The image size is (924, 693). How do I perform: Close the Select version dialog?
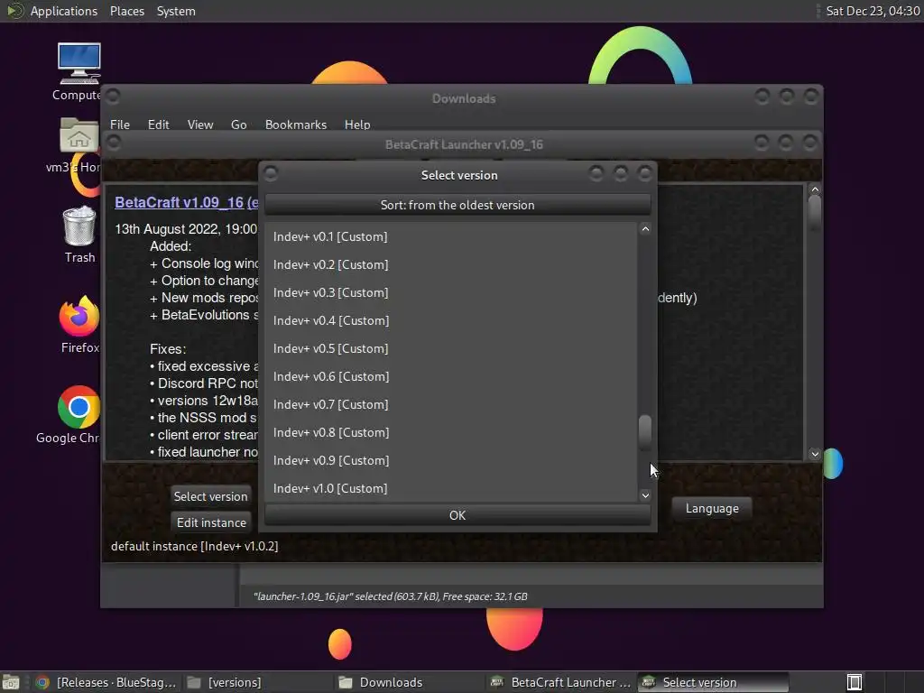point(644,173)
